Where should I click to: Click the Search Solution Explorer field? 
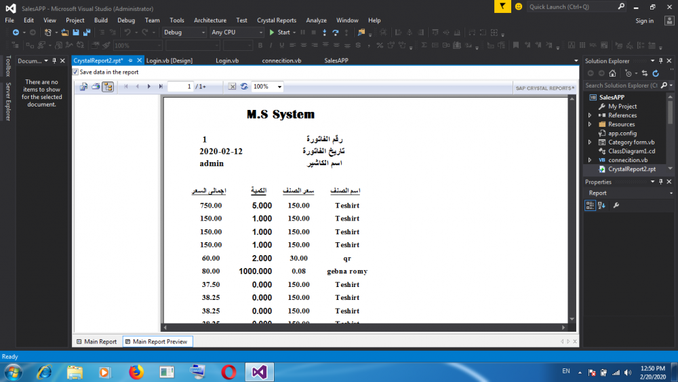621,85
